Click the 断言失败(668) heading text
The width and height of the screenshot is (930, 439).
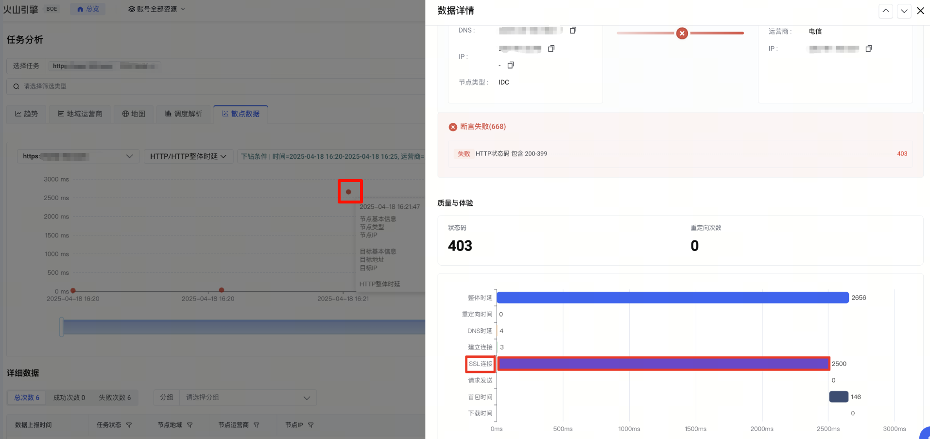tap(483, 127)
